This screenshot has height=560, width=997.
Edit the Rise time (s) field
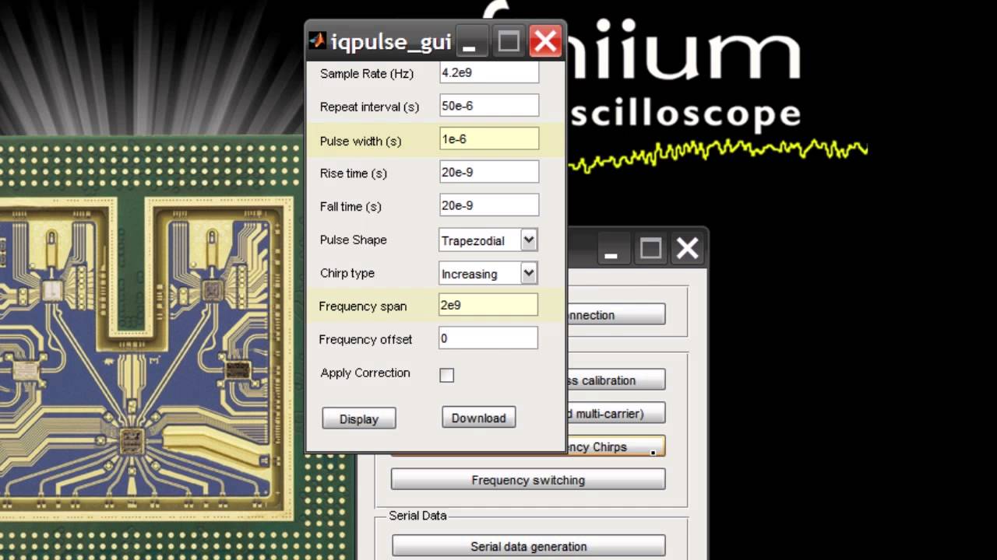[x=489, y=173]
